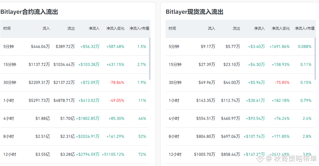Screen dimensions: 319x166
Task: Select the 0.088% ratio cell
Action: tap(305, 46)
